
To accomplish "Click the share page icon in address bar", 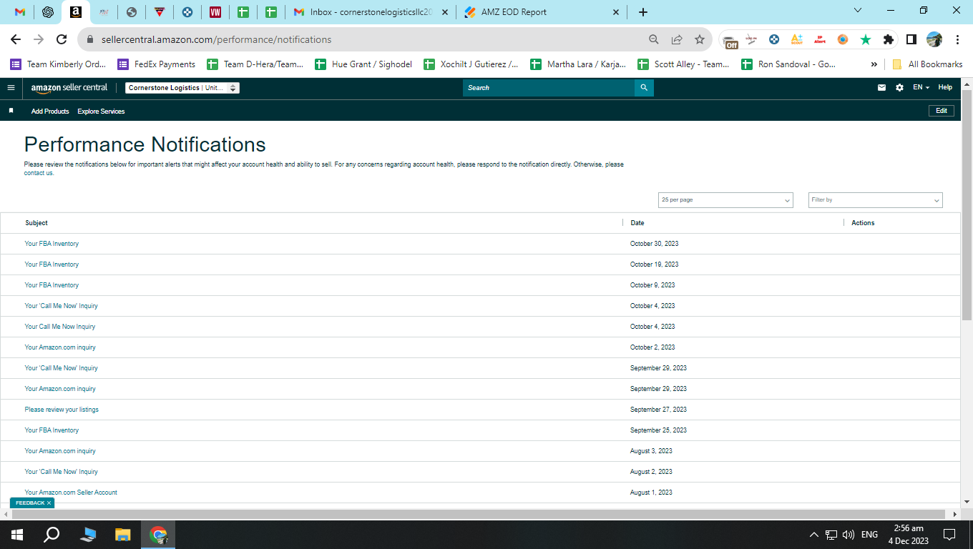I will pyautogui.click(x=677, y=39).
